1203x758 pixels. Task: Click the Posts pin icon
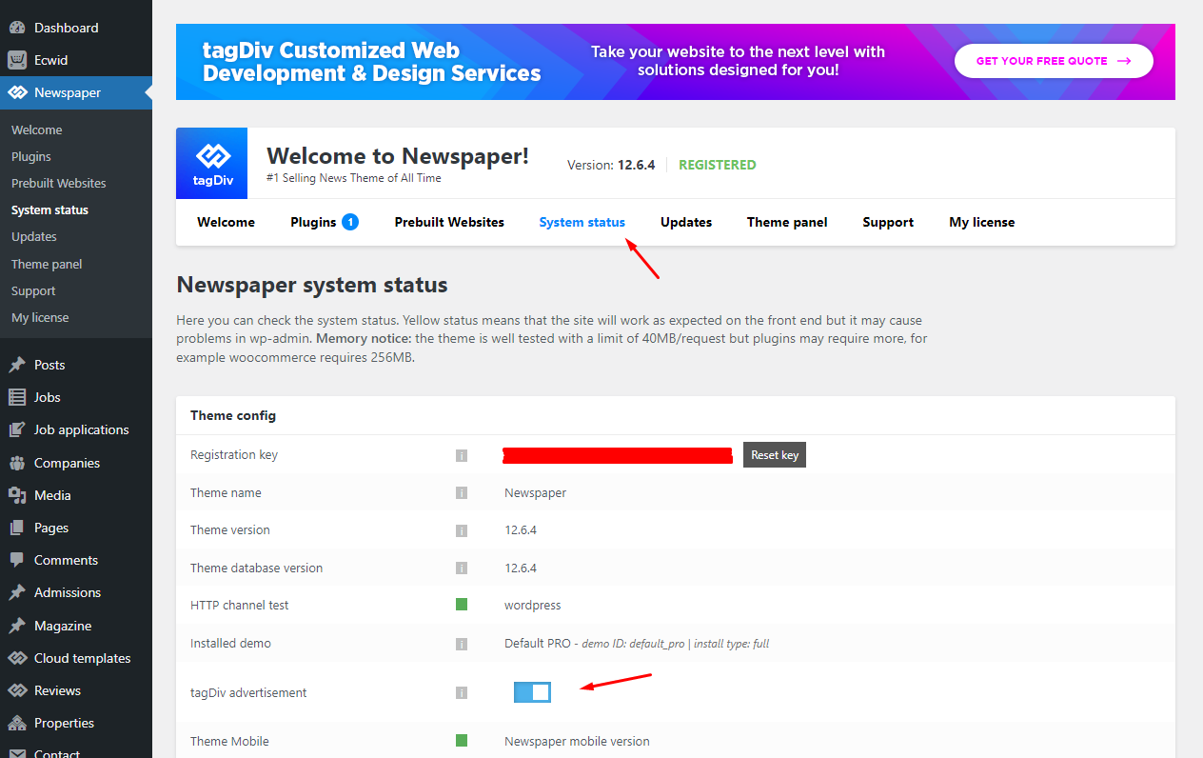(x=17, y=365)
